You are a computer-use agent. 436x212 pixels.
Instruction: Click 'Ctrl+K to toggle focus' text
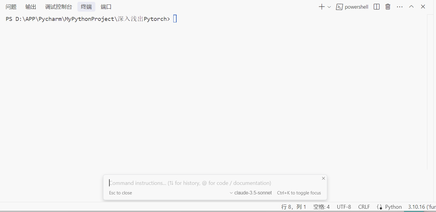pyautogui.click(x=299, y=193)
